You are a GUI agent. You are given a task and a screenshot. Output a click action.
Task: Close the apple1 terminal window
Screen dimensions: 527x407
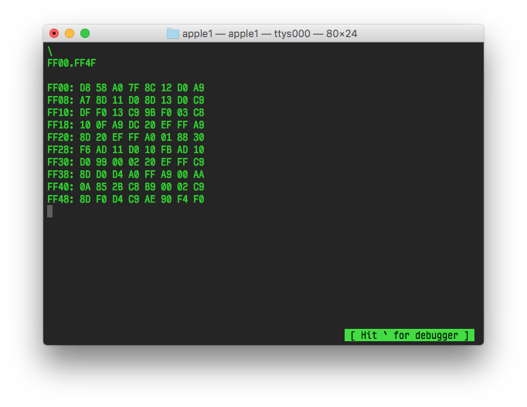coord(54,33)
